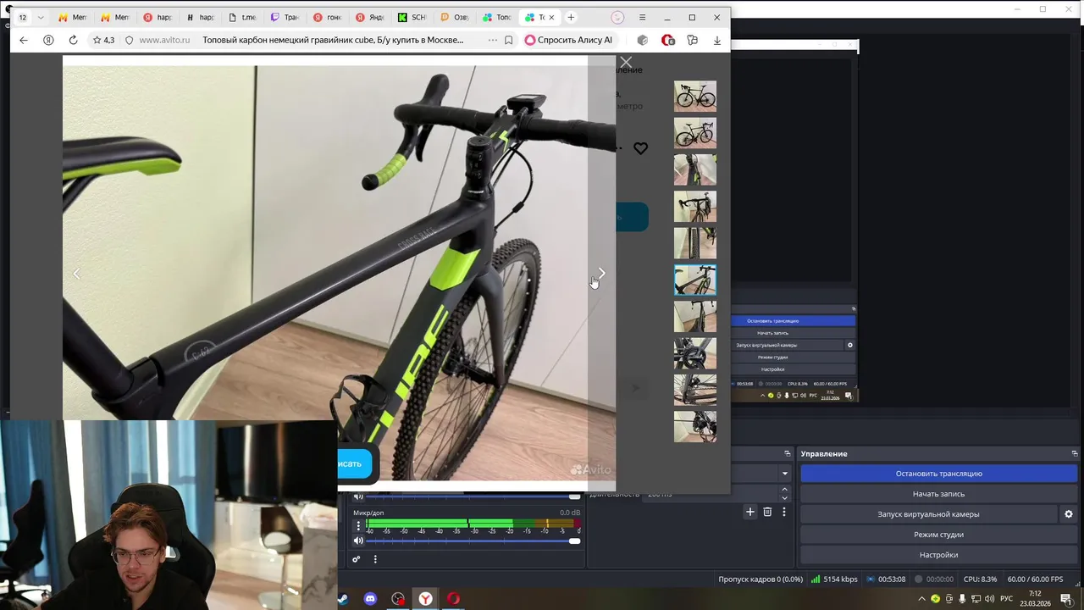Click the 4,3 site rating star

103,40
